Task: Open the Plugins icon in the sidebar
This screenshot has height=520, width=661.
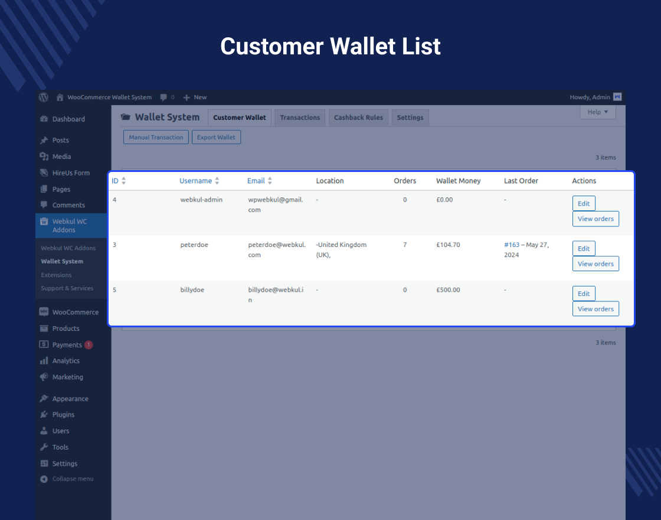Action: [x=44, y=414]
